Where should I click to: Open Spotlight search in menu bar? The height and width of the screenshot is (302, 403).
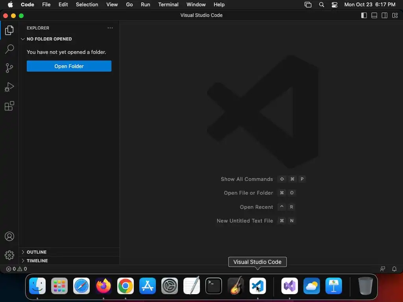pos(321,5)
